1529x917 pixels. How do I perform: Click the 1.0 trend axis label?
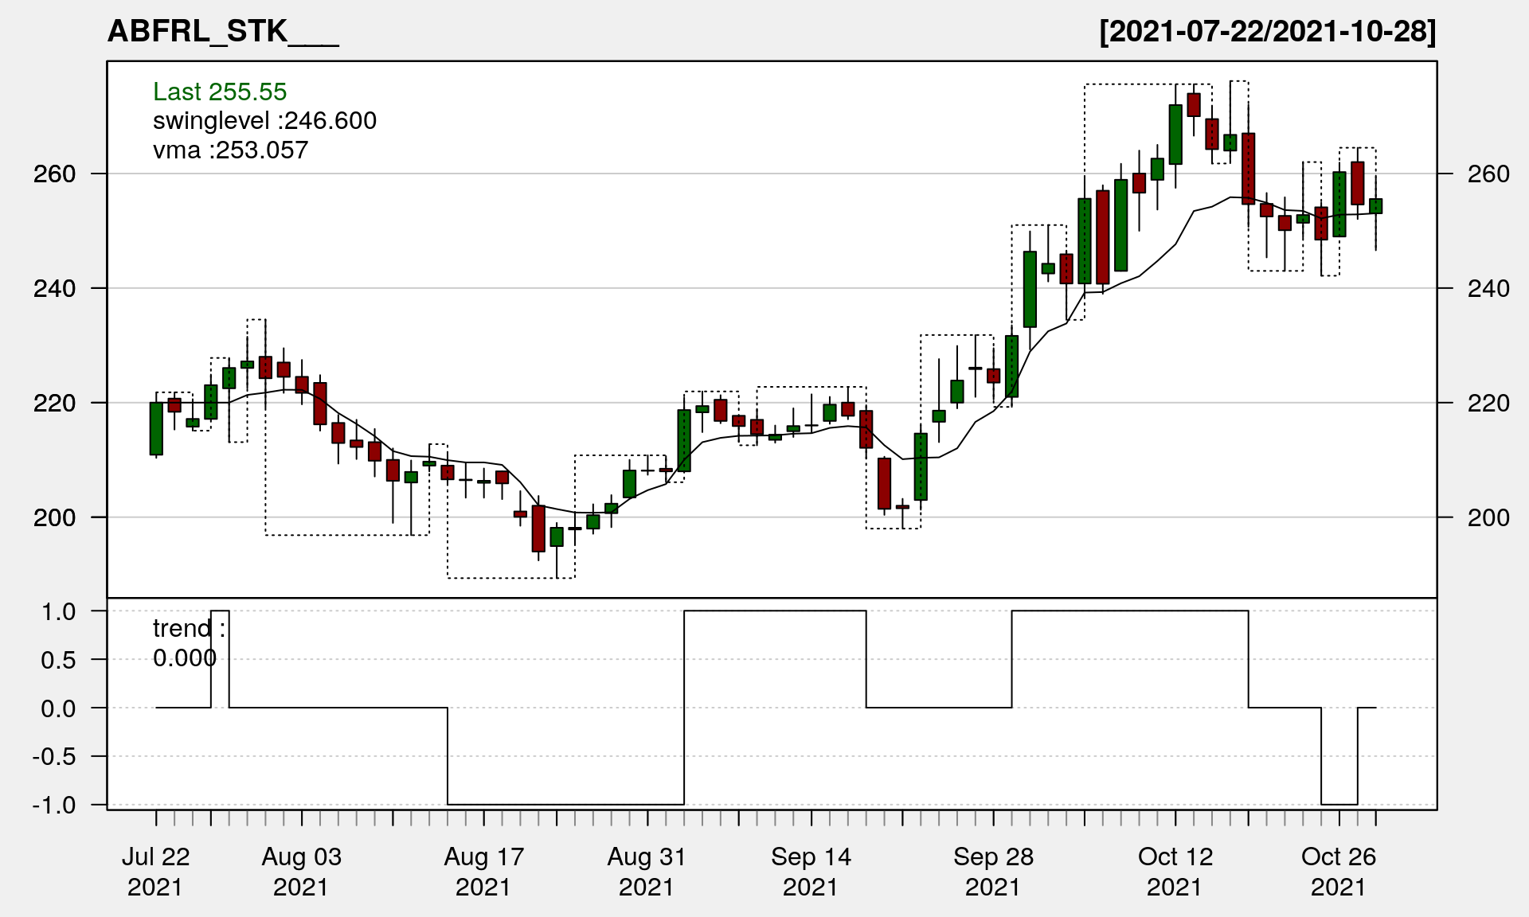(x=59, y=611)
